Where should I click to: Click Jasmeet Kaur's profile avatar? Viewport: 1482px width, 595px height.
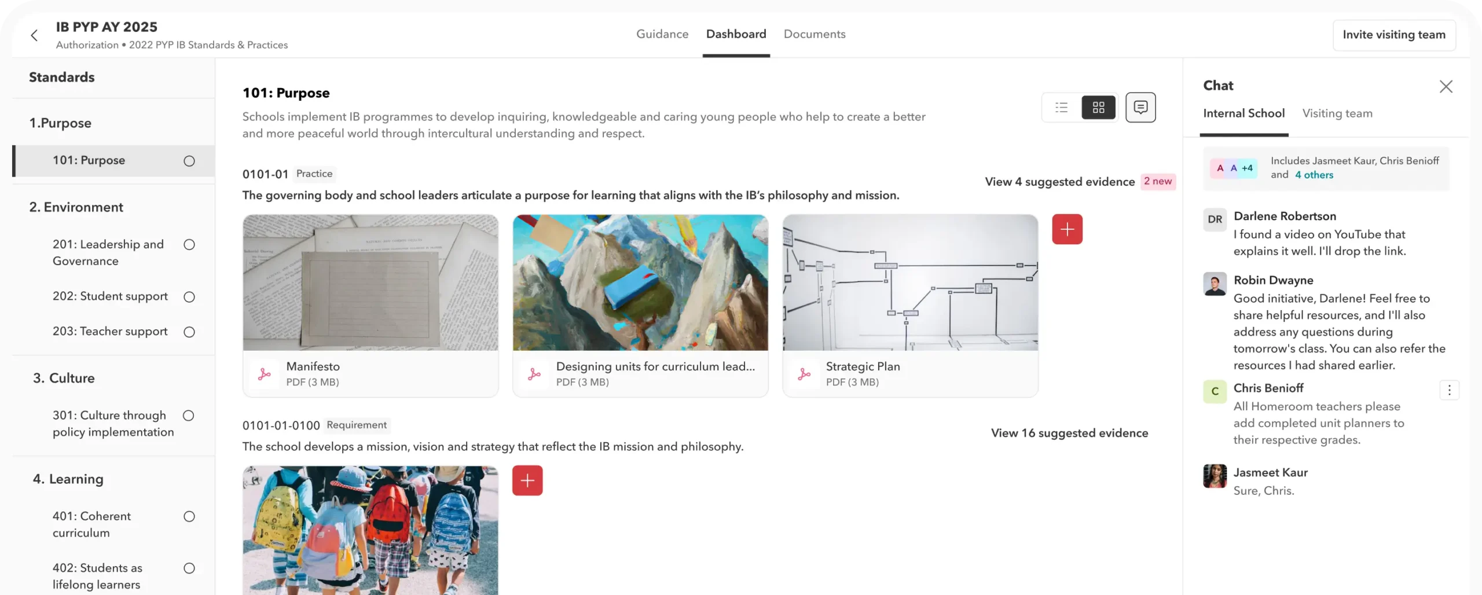[1215, 476]
